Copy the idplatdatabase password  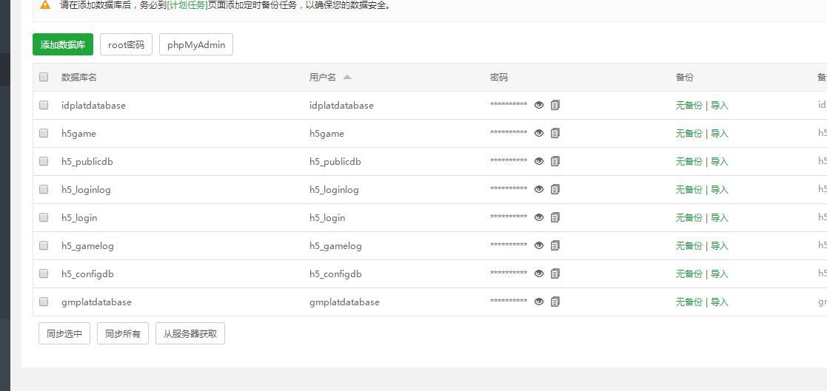[x=555, y=105]
